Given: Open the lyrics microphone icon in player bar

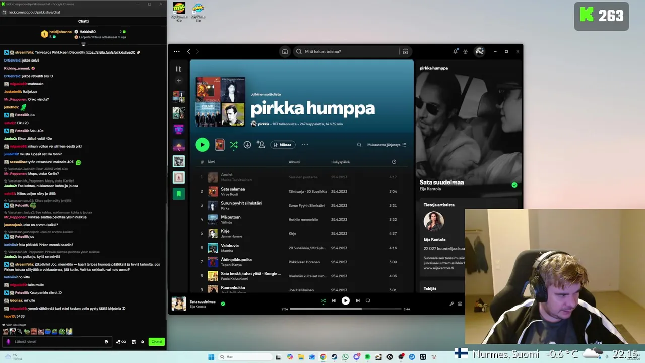Looking at the screenshot, I should click(451, 304).
